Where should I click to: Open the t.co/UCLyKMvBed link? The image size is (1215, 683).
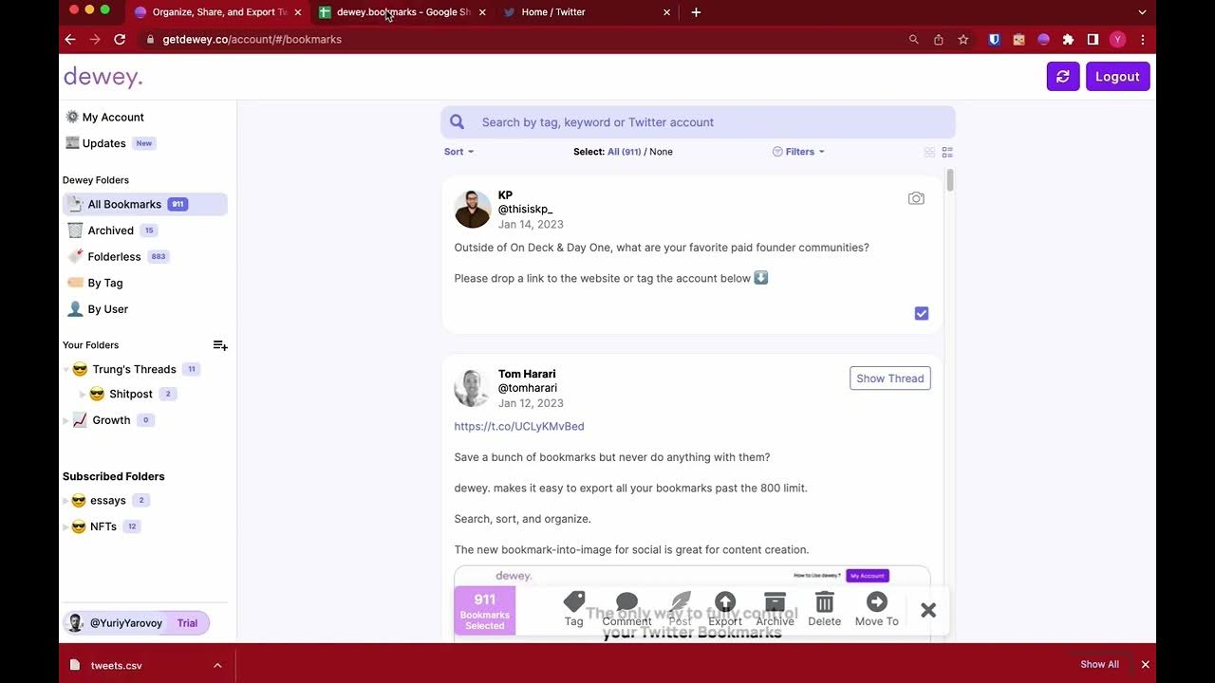519,427
